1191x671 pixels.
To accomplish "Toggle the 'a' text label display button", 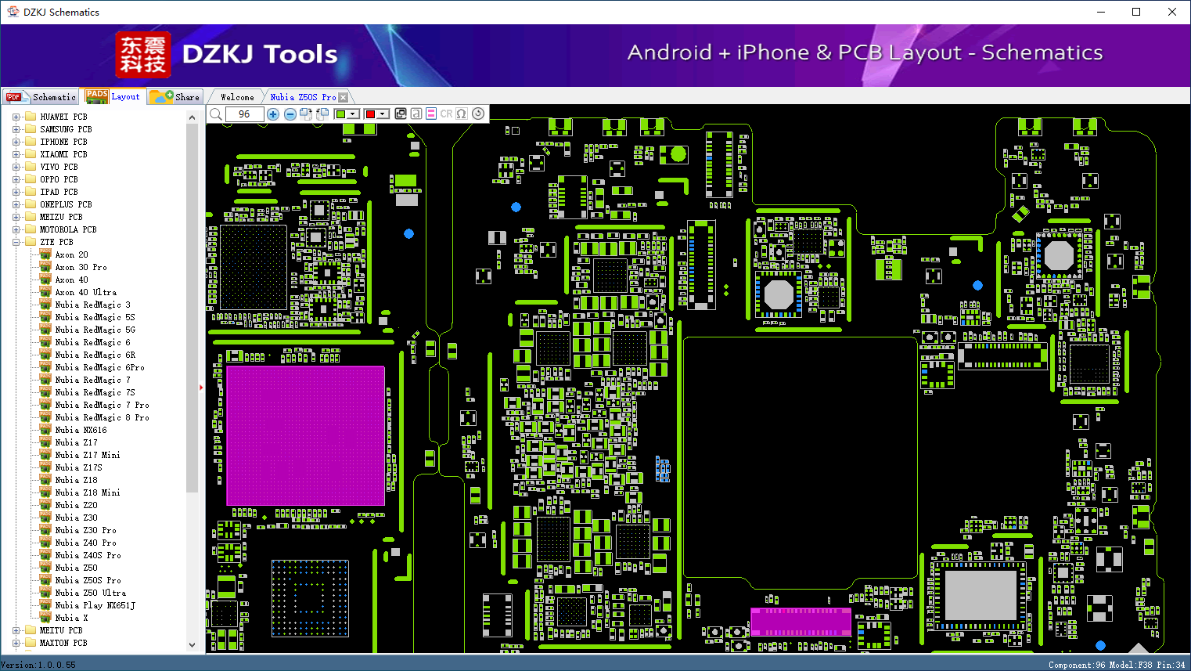I will click(416, 114).
